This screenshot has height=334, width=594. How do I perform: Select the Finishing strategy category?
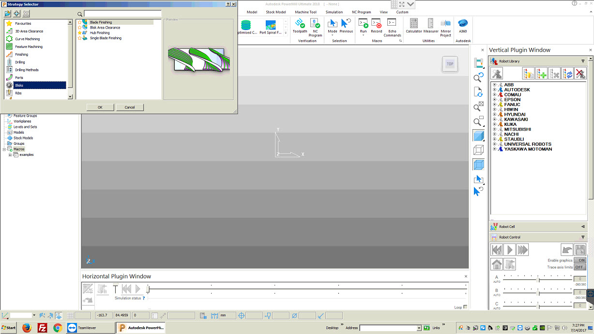pyautogui.click(x=36, y=54)
